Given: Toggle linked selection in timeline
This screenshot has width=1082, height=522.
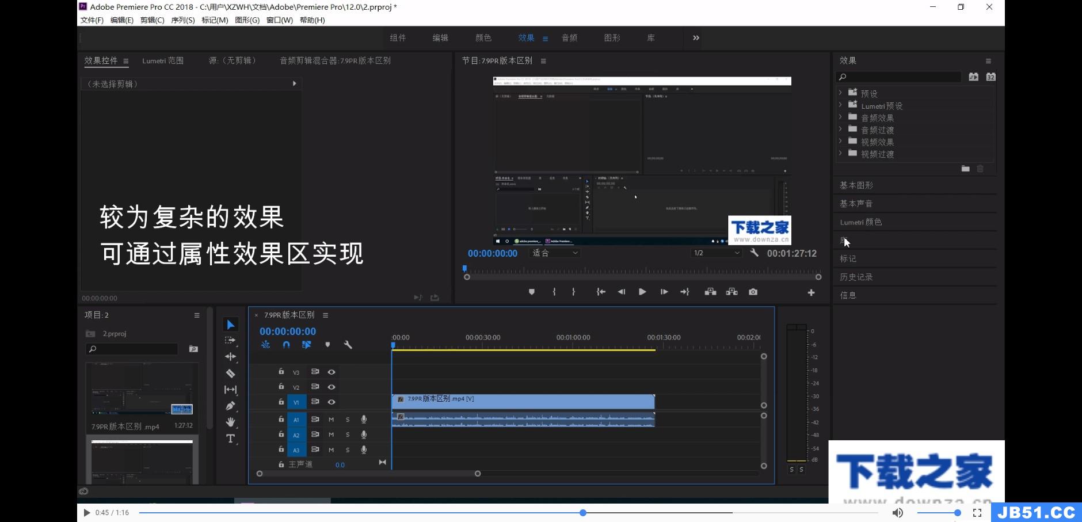Looking at the screenshot, I should 307,345.
